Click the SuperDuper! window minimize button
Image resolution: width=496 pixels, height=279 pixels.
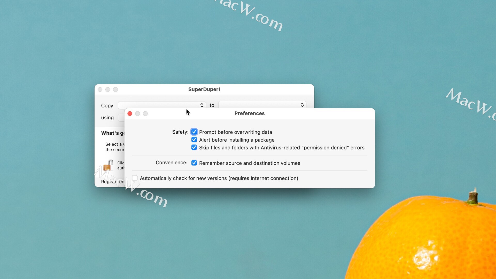pos(108,90)
